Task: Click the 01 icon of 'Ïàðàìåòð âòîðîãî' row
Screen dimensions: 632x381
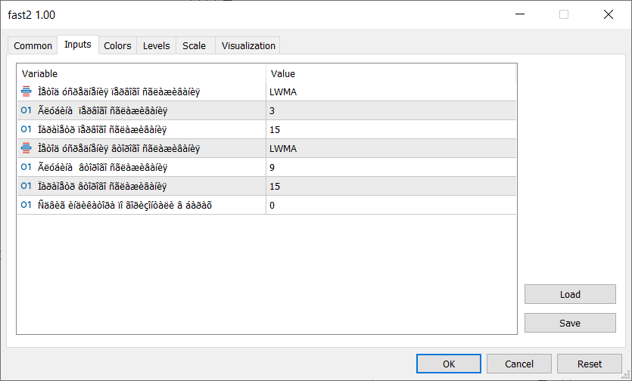Action: coord(26,186)
